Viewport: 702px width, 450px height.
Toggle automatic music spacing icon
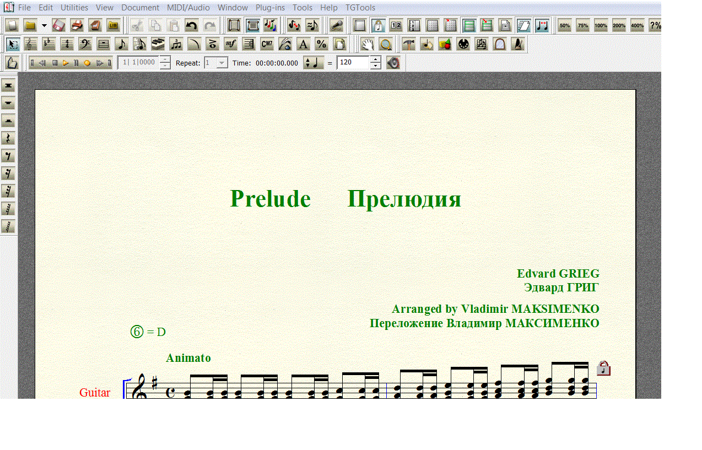[542, 25]
